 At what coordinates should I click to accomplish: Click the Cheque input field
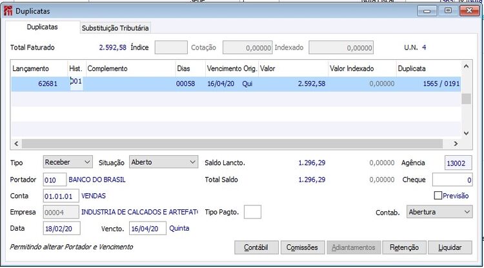tap(452, 180)
